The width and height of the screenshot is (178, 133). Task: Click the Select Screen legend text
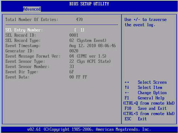tap(152, 82)
